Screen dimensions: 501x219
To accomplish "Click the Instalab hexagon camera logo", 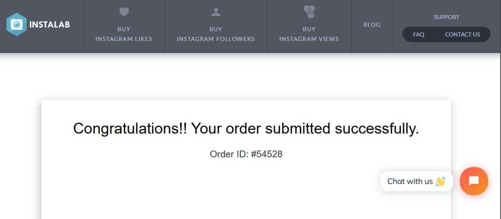I will click(x=16, y=24).
